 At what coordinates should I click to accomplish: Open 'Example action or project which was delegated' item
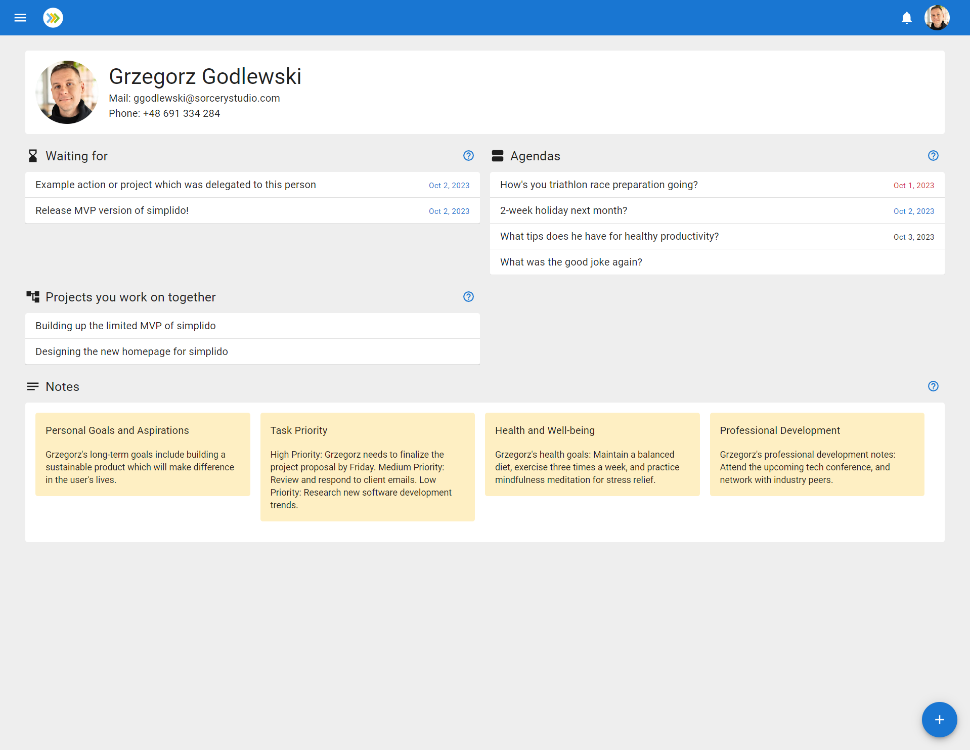252,185
